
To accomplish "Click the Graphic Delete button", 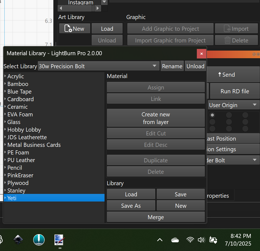I will [237, 40].
